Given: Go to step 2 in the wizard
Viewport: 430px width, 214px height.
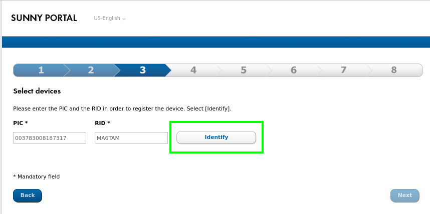Looking at the screenshot, I should 91,70.
